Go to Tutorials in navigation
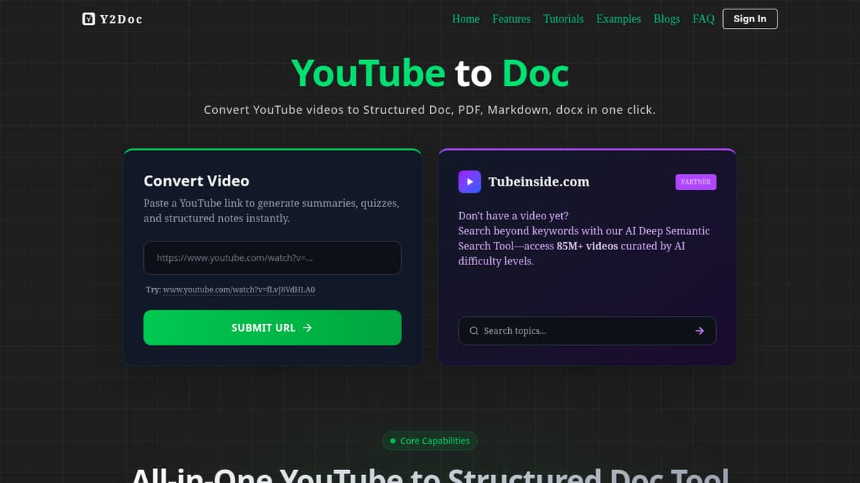This screenshot has width=860, height=483. [563, 19]
